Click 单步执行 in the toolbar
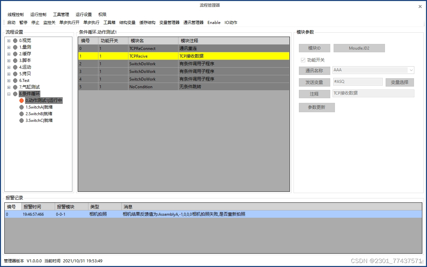This screenshot has width=427, height=267. (91, 23)
